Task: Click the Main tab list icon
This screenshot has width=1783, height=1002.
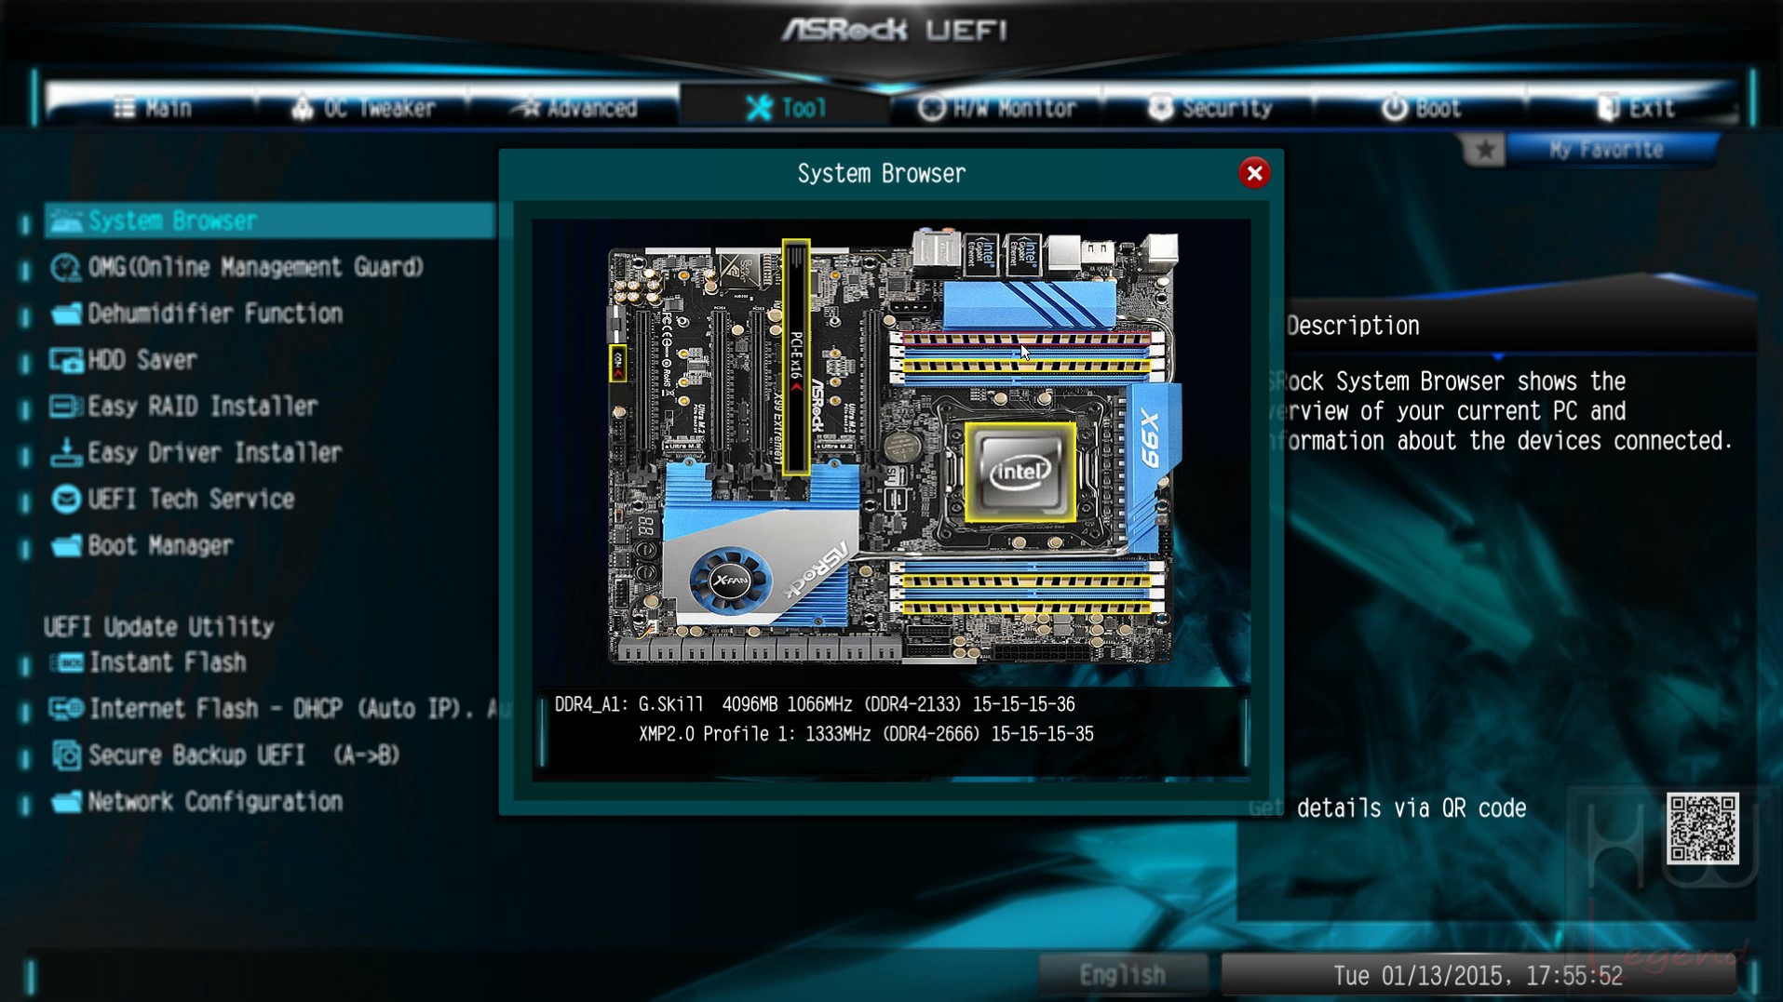Action: 124,108
